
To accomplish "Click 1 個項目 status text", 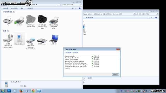I will tap(89, 78).
